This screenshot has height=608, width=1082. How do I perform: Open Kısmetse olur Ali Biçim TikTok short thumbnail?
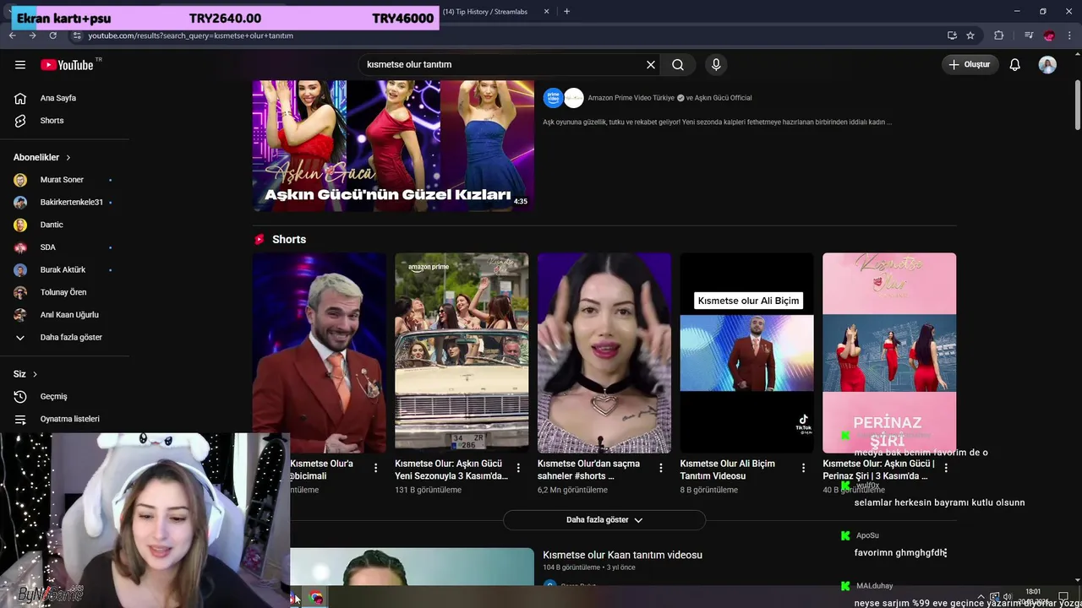point(747,353)
